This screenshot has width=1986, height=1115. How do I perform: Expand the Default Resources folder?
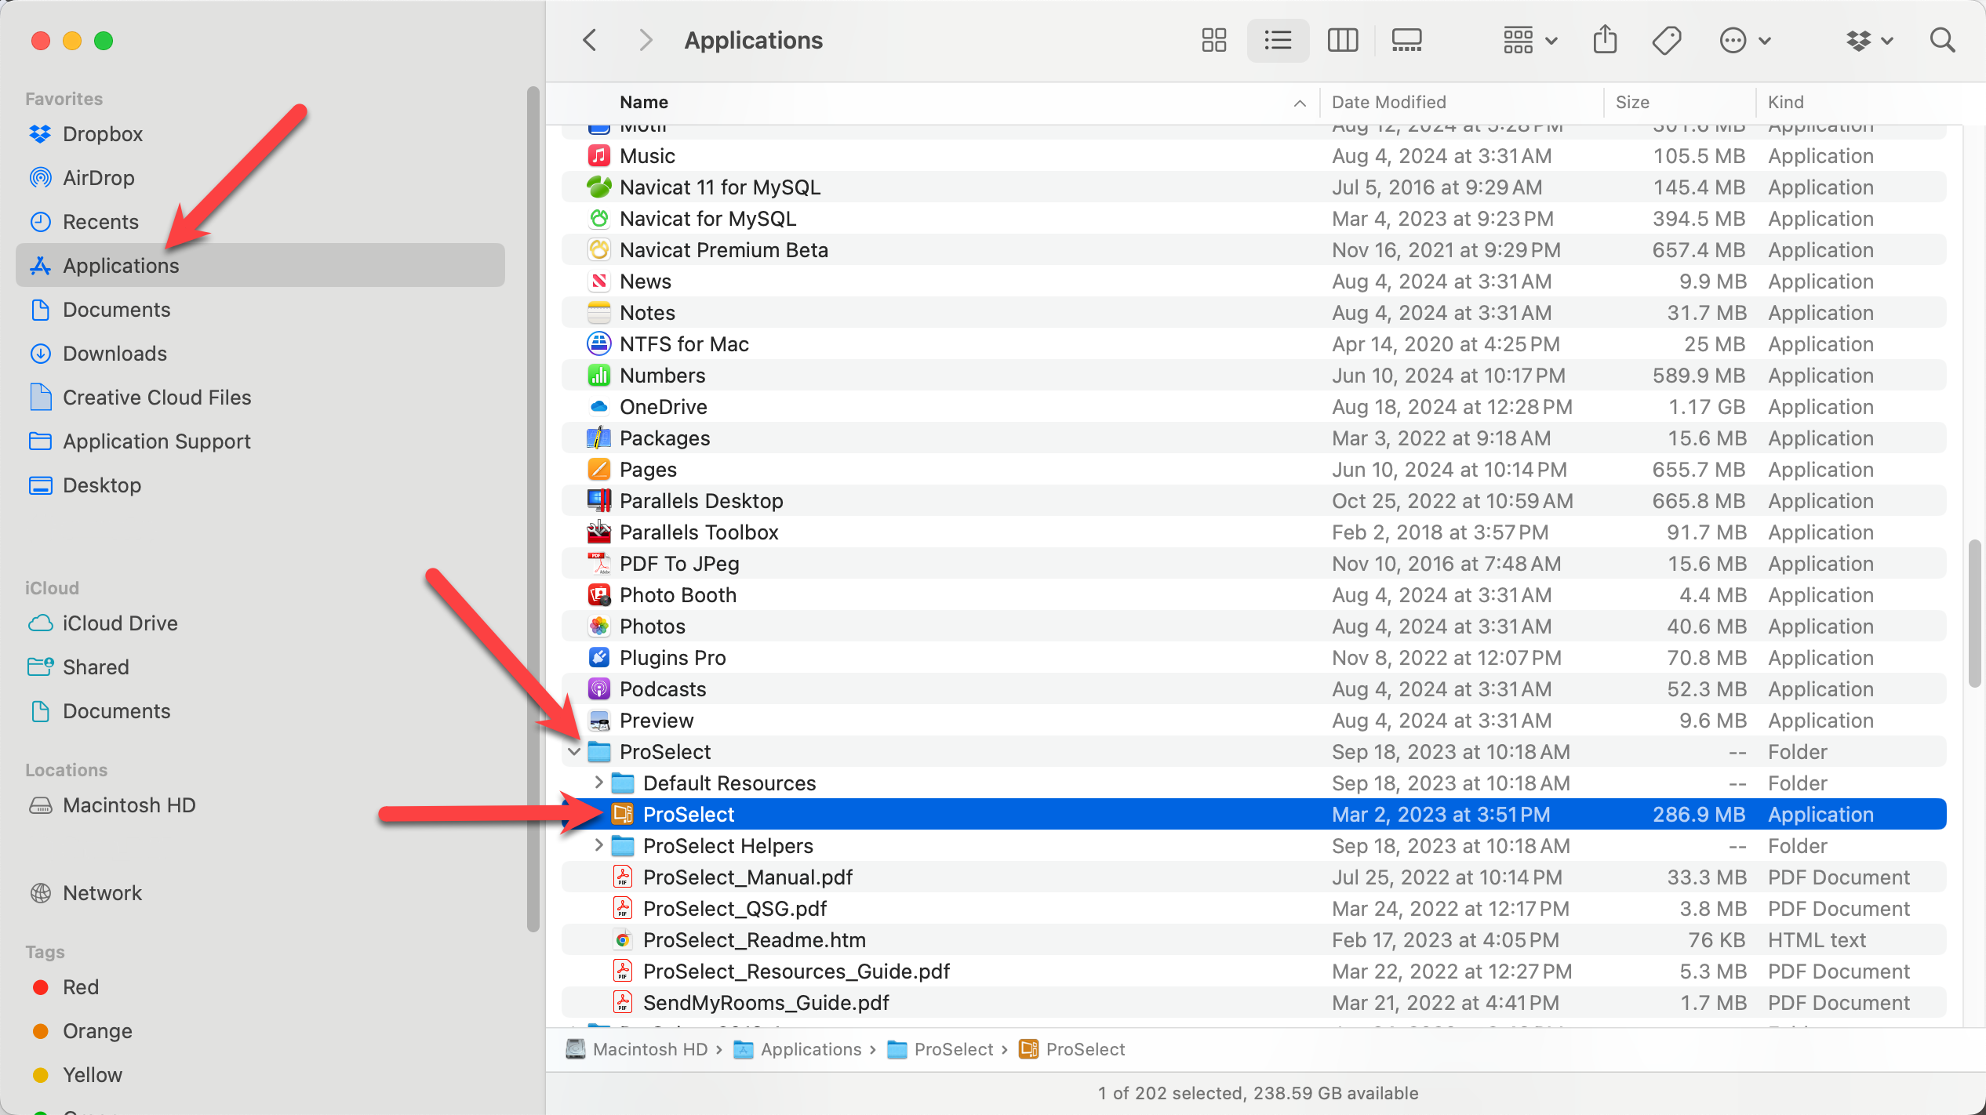tap(598, 783)
